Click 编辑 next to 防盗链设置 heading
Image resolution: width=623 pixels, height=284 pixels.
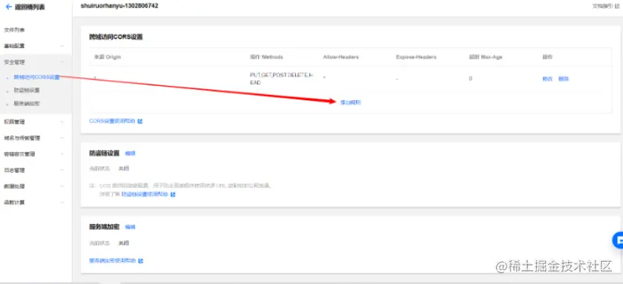[131, 153]
